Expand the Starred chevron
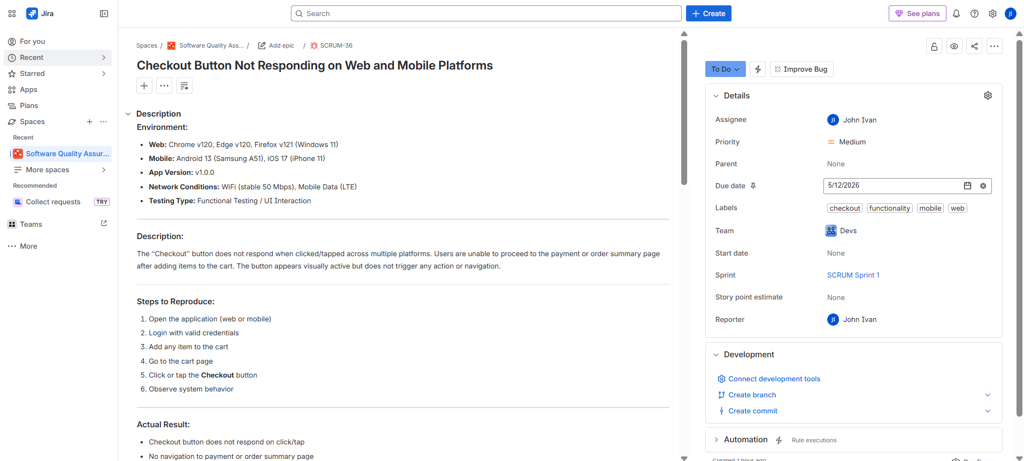Image resolution: width=1024 pixels, height=461 pixels. [x=104, y=73]
